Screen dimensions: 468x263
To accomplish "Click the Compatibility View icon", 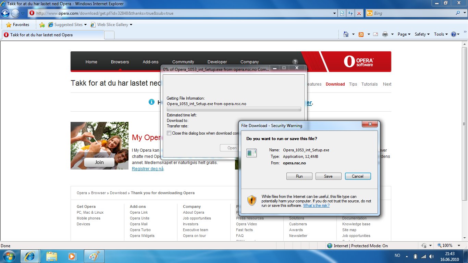I will (x=342, y=13).
